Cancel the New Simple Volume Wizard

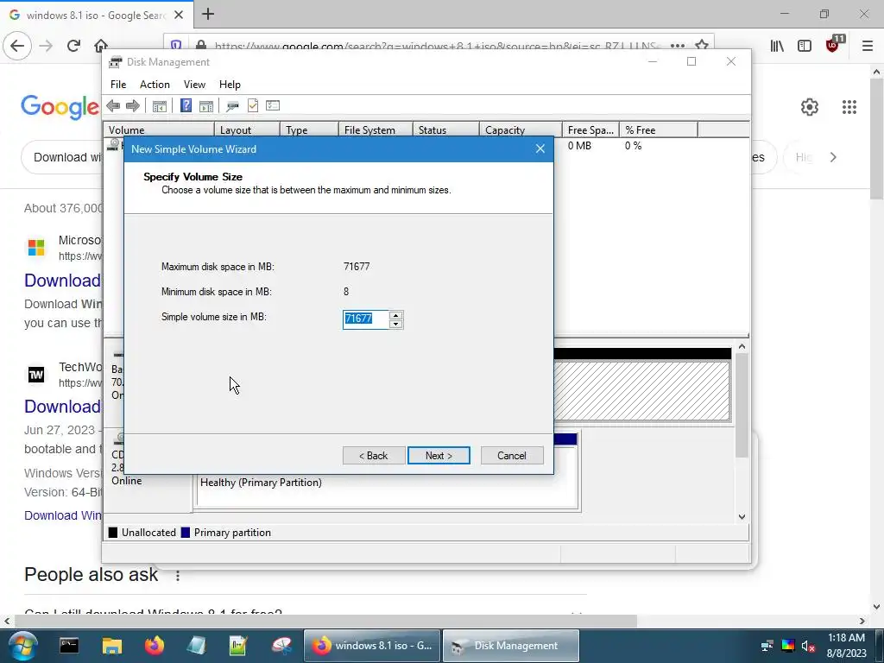click(x=512, y=456)
